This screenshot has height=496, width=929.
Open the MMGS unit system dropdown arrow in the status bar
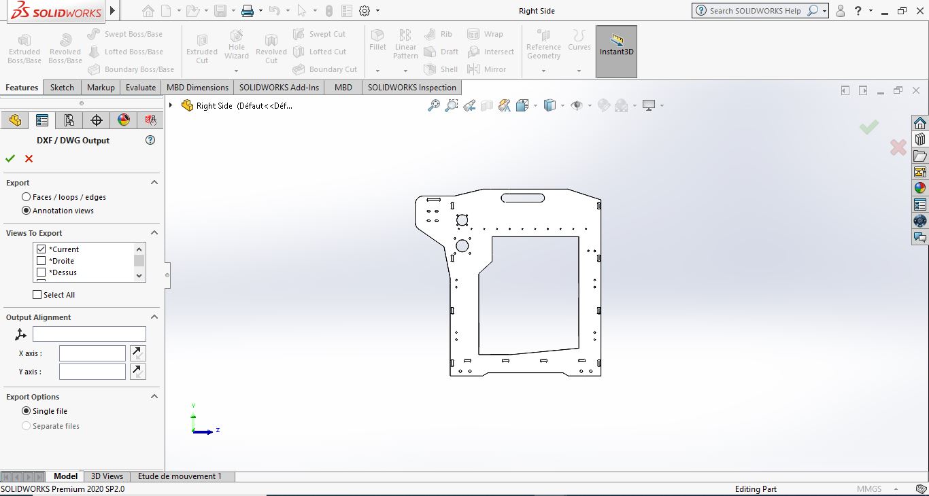(x=896, y=489)
